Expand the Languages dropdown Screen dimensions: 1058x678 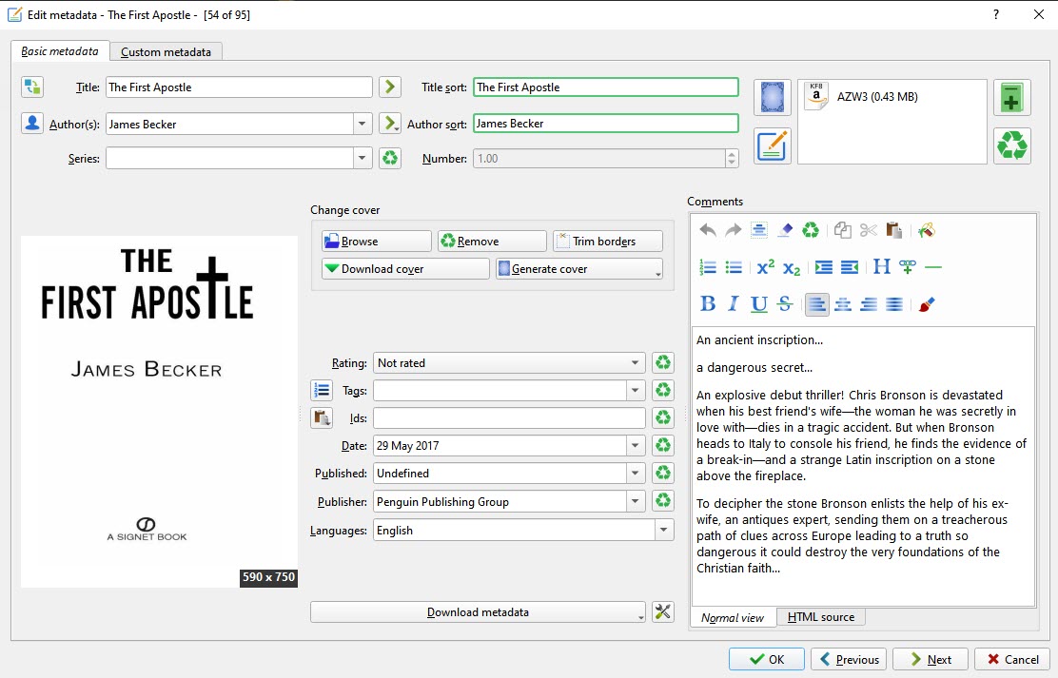(x=664, y=531)
